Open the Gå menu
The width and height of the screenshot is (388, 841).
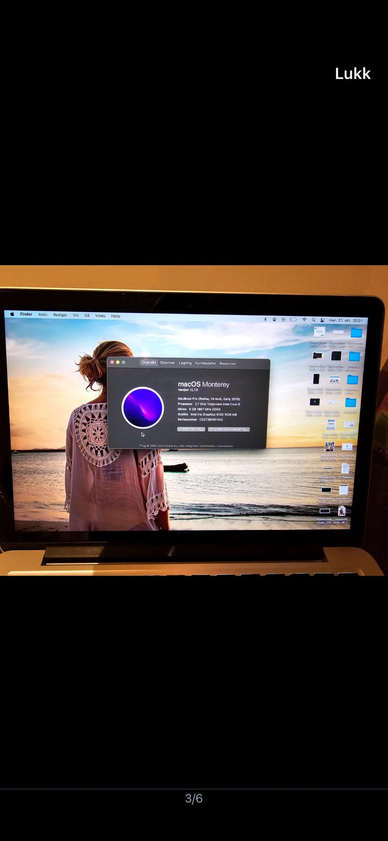(x=87, y=316)
